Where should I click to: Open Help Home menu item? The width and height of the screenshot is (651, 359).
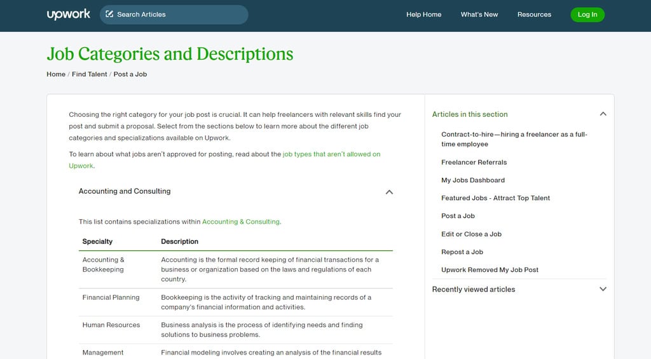(423, 15)
